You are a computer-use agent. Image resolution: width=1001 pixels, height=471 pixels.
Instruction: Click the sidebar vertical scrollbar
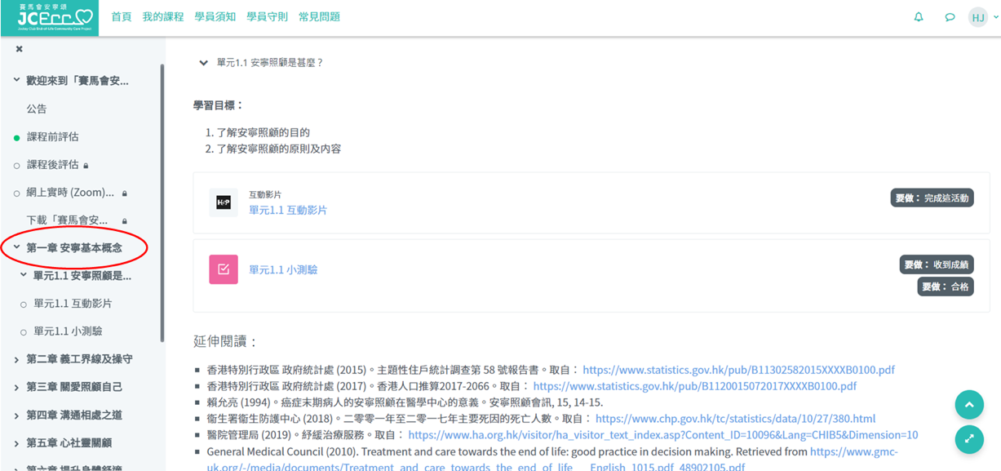(x=162, y=204)
